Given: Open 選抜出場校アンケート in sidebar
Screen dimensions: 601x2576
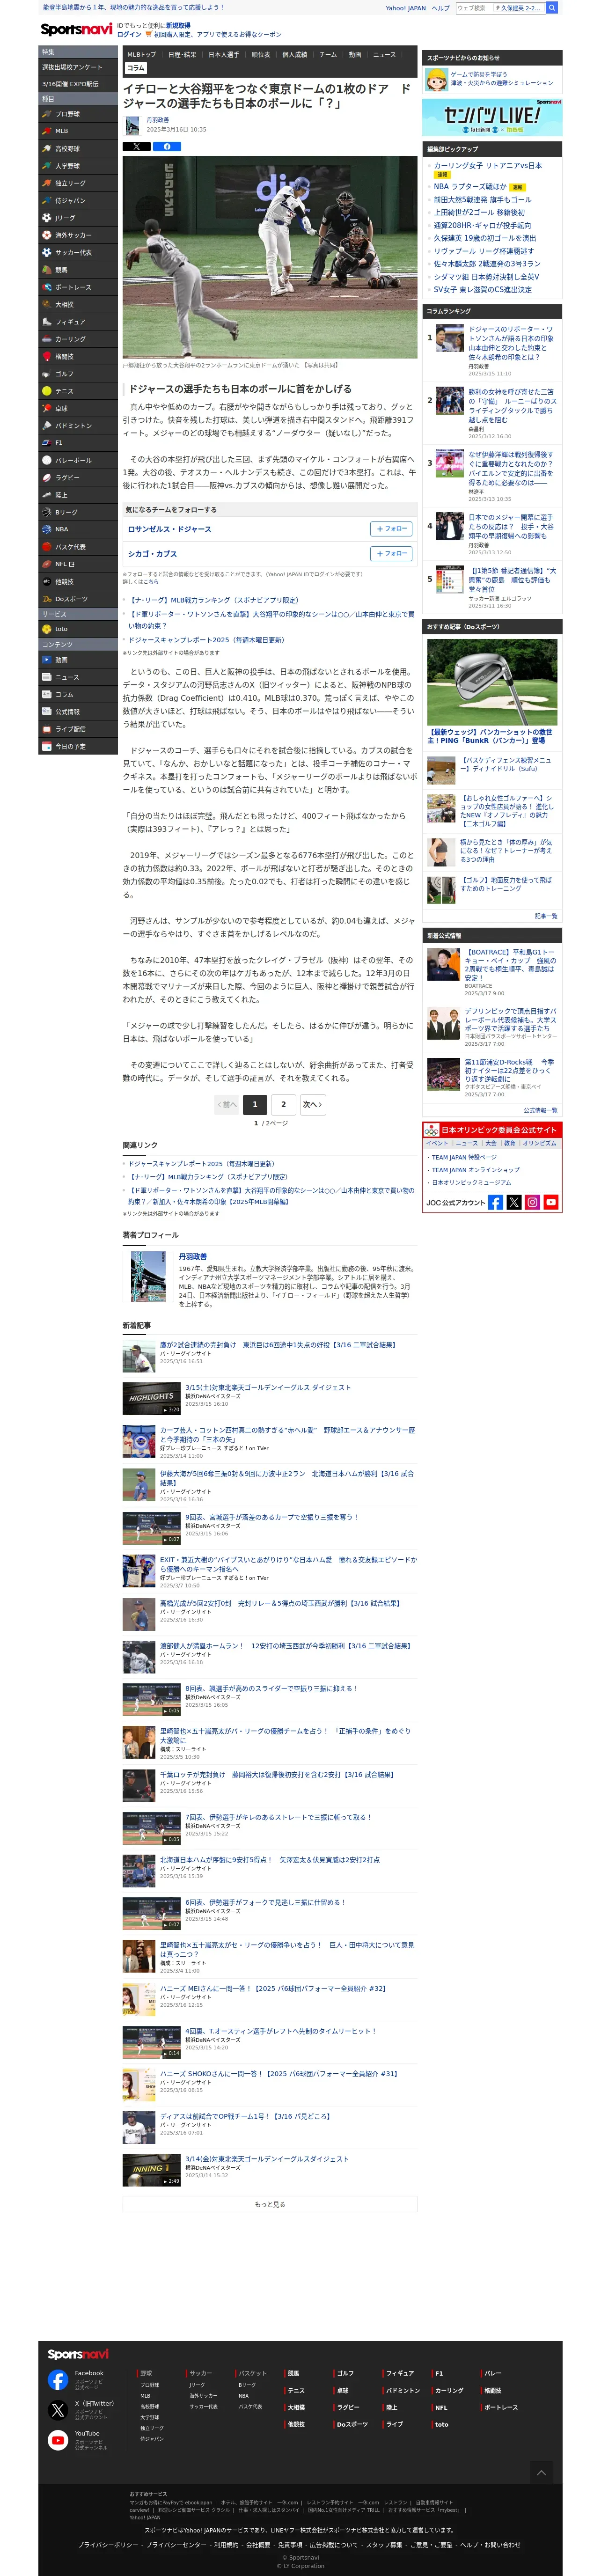Looking at the screenshot, I should point(78,67).
